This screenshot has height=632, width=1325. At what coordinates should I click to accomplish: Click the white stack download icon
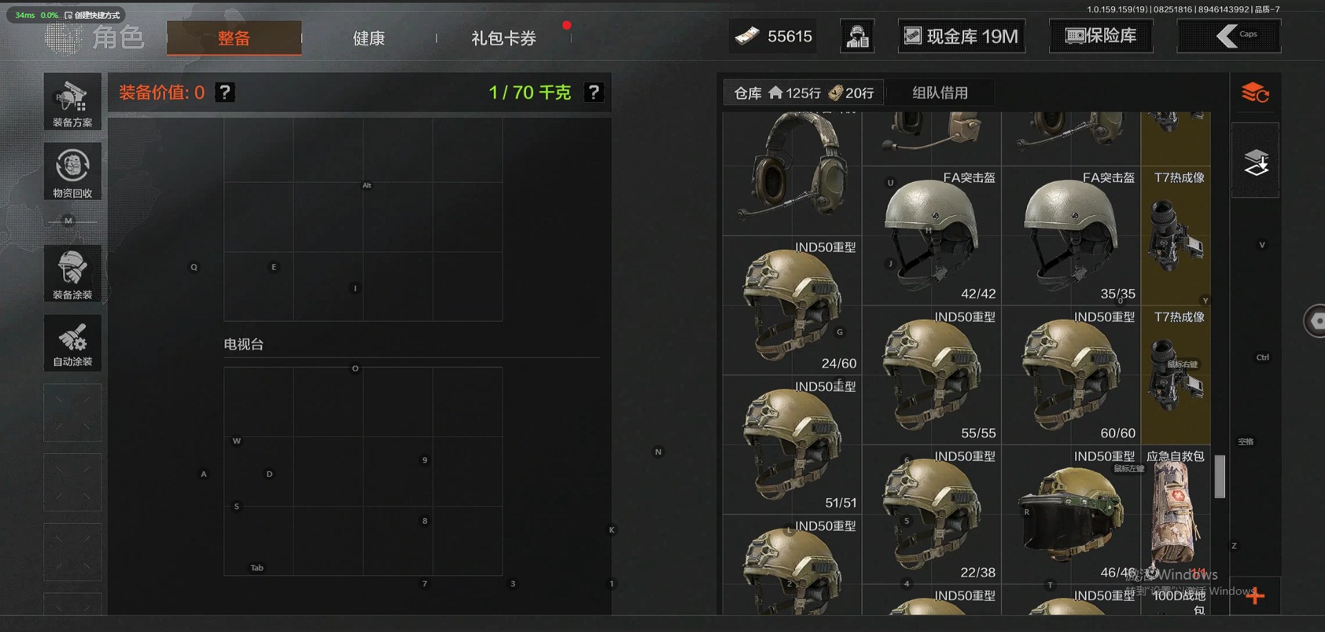[1256, 161]
